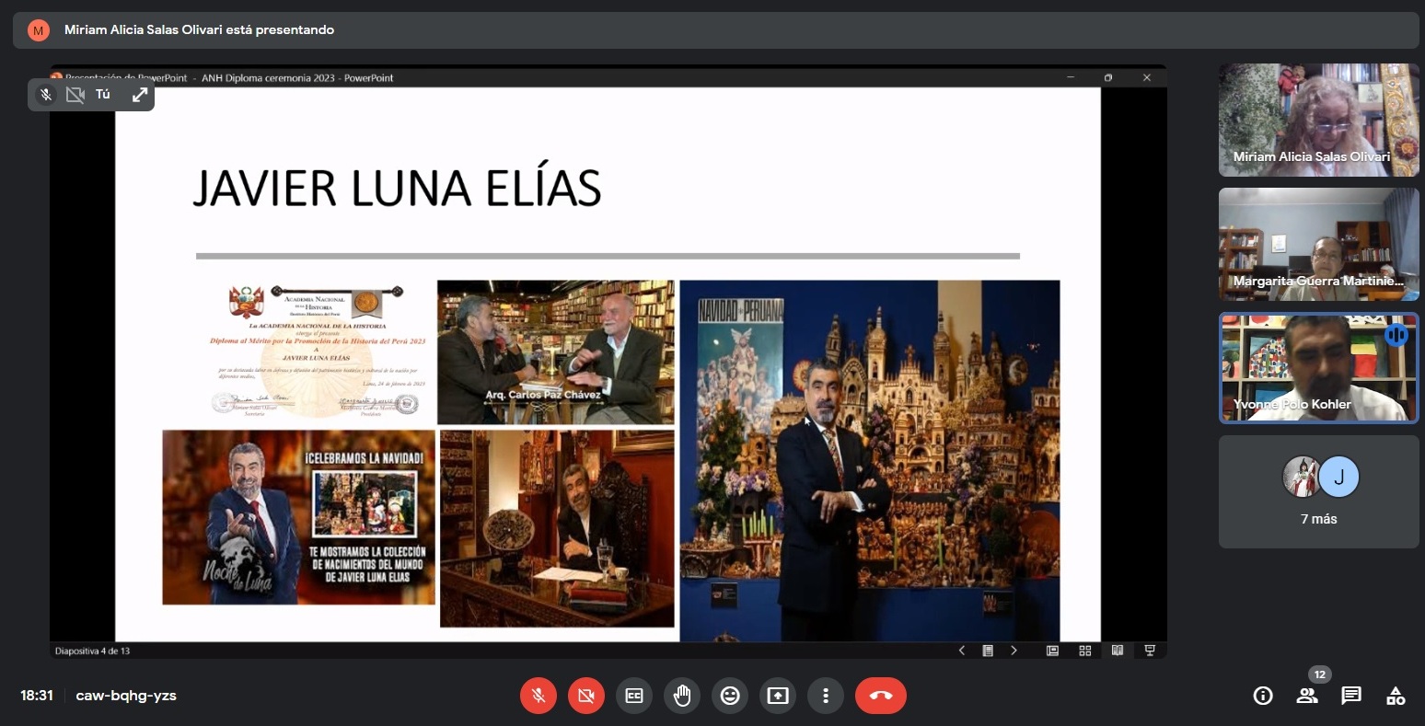
Task: Open the chat panel
Action: (x=1351, y=696)
